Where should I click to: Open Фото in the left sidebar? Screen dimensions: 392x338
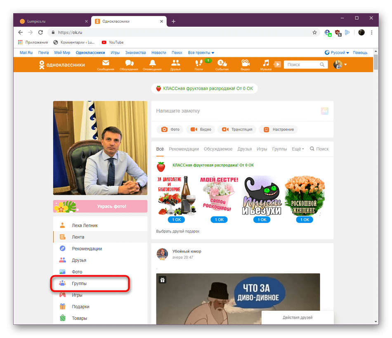tap(100, 272)
